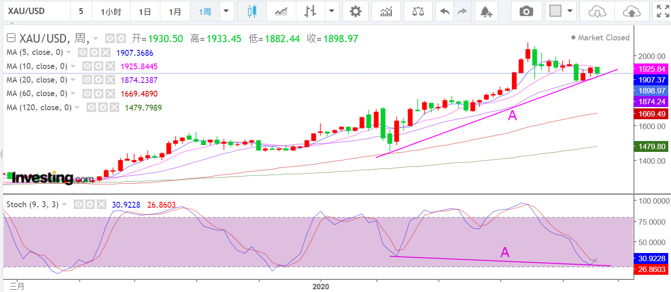The height and width of the screenshot is (292, 671).
Task: Load a saved chart layout from cloud
Action: click(597, 11)
